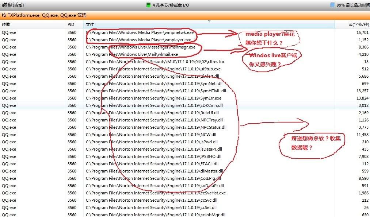370x217 pixels.
Task: Select the msnmsgr.exe file path
Action: [141, 47]
